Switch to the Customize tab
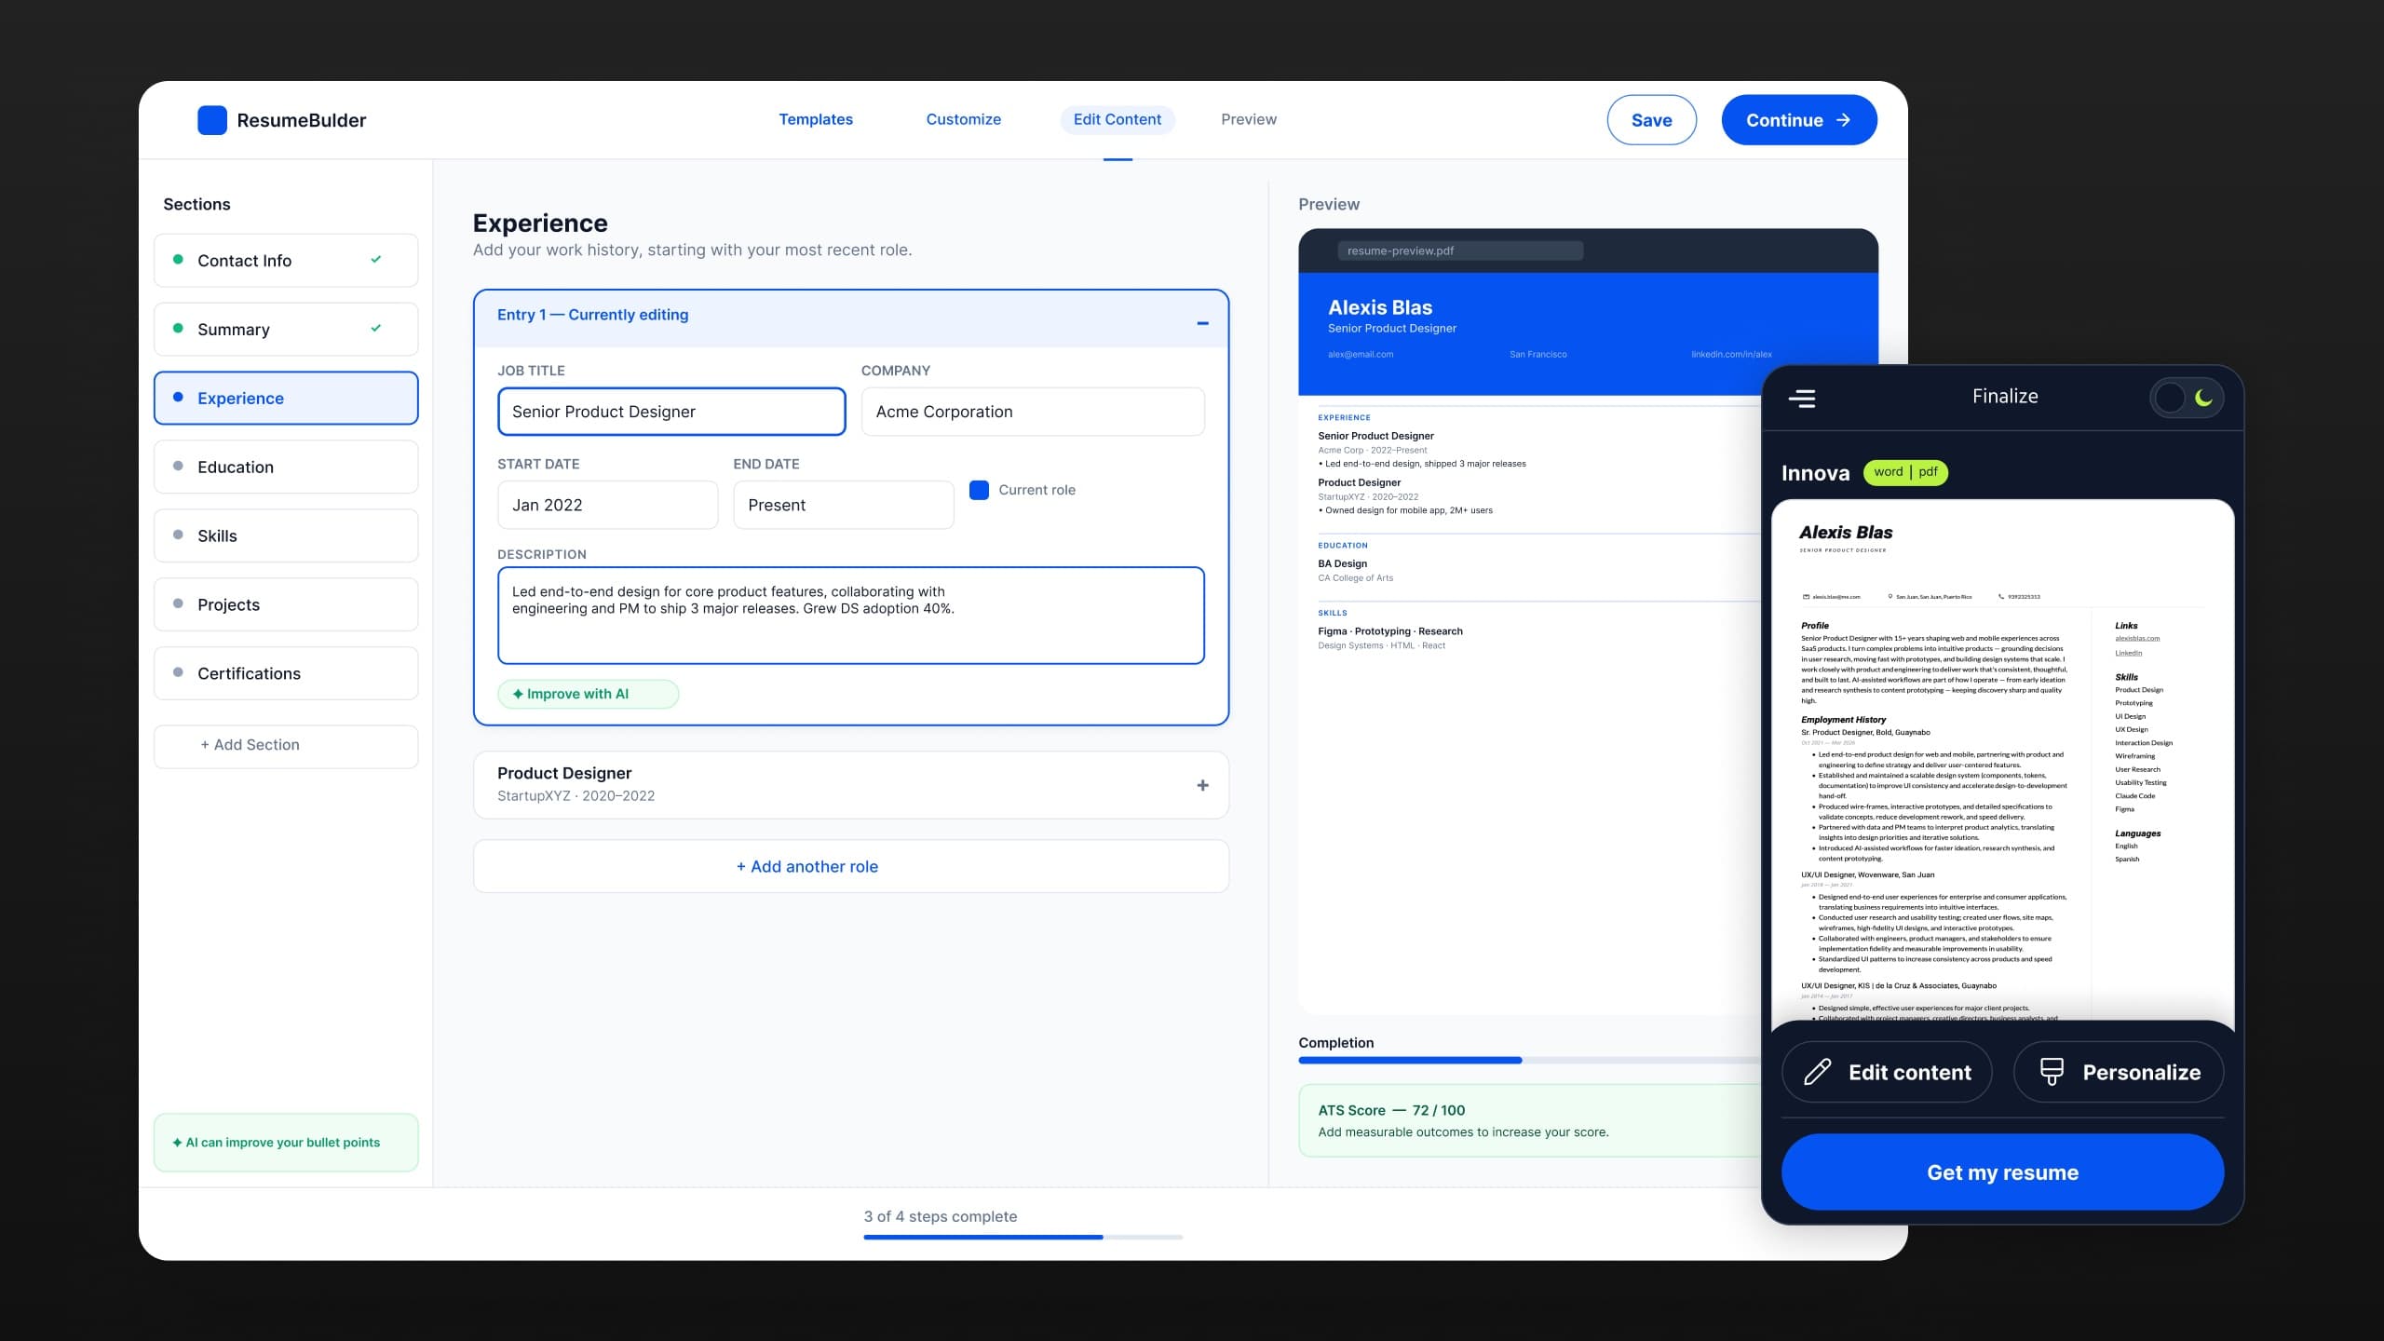The image size is (2384, 1341). [x=963, y=119]
